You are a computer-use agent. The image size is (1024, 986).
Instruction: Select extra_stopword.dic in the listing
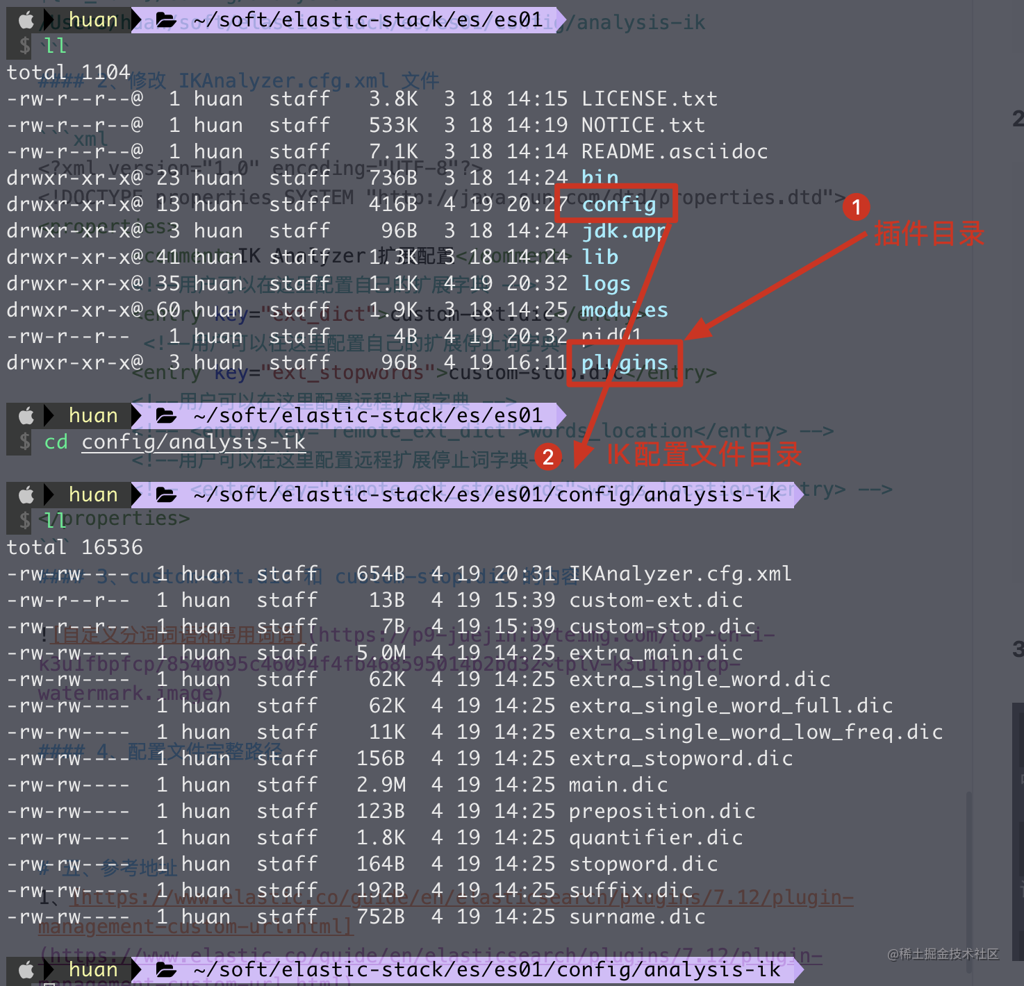(681, 758)
